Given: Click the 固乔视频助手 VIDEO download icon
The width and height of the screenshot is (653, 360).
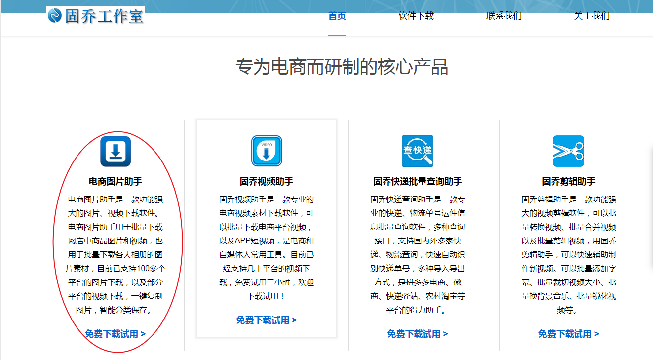Looking at the screenshot, I should point(267,151).
